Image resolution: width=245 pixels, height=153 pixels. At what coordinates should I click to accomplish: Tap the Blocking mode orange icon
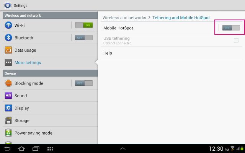click(8, 83)
